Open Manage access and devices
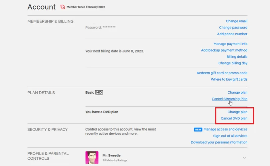This screenshot has height=166, width=270. 225,129
